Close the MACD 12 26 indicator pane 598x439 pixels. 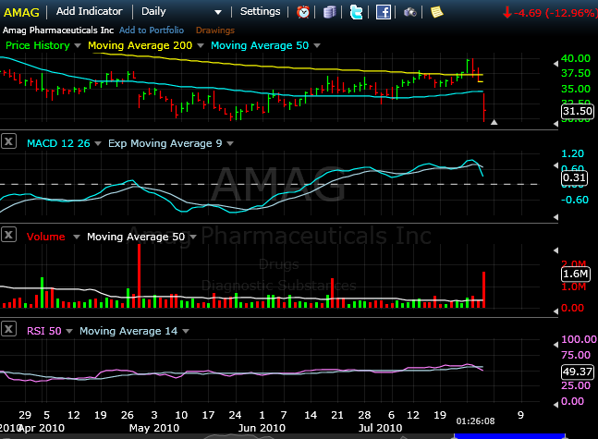click(9, 142)
